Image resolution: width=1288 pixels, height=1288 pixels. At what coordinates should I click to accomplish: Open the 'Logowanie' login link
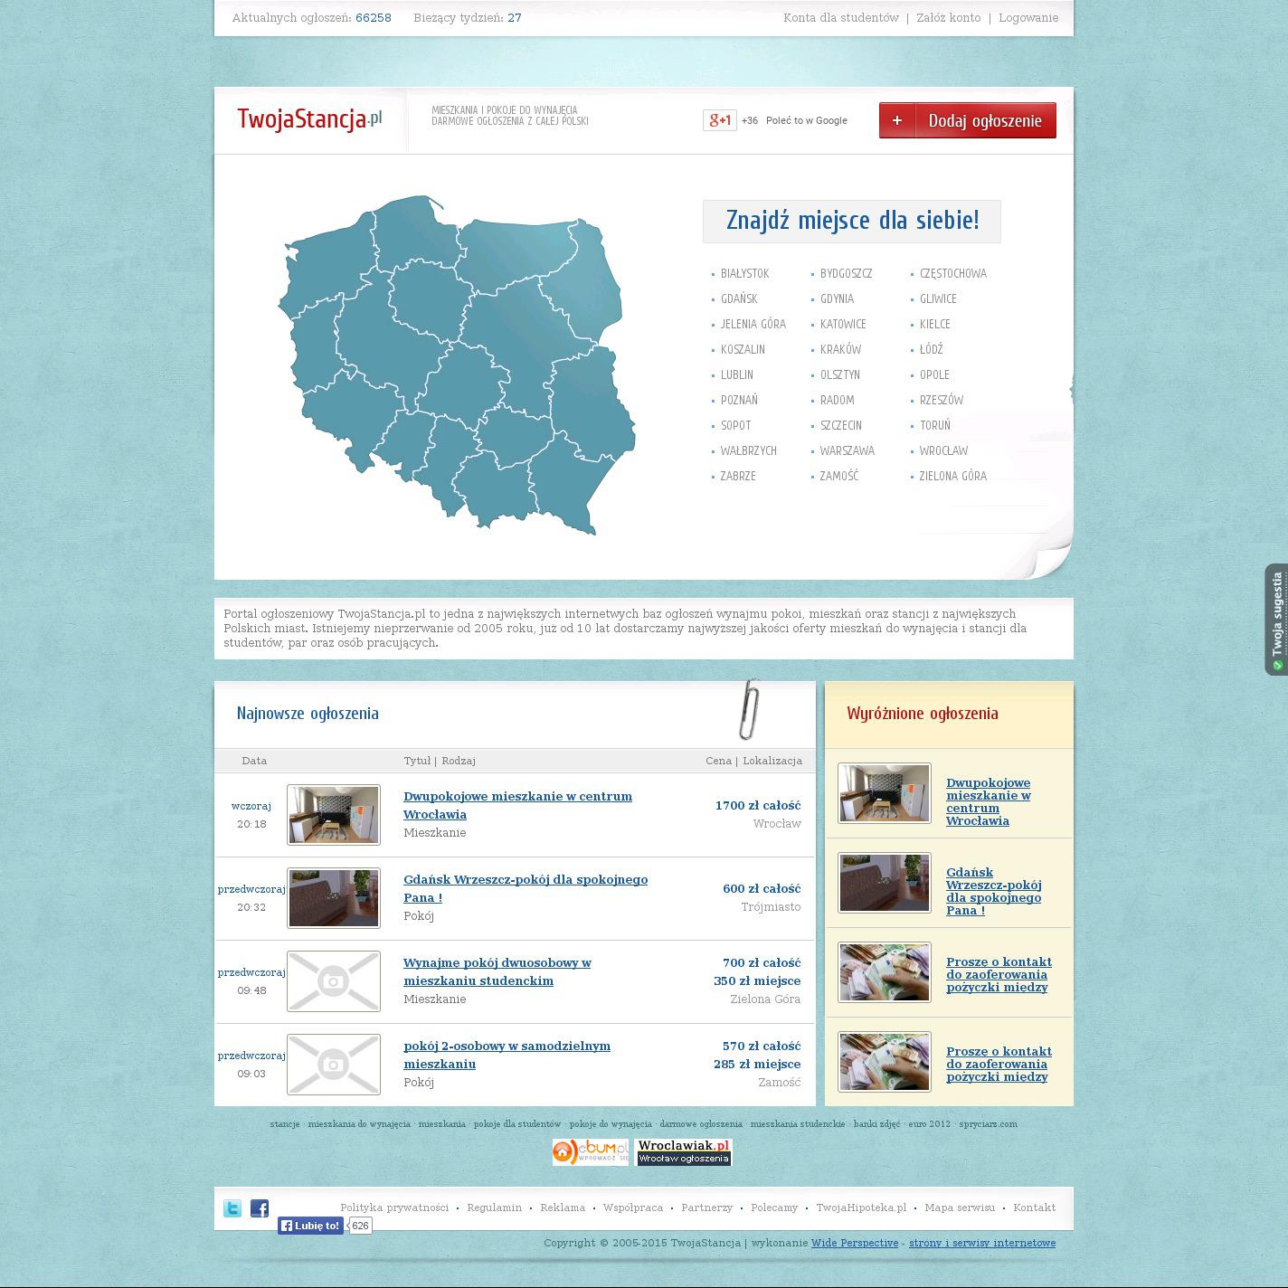[1028, 18]
